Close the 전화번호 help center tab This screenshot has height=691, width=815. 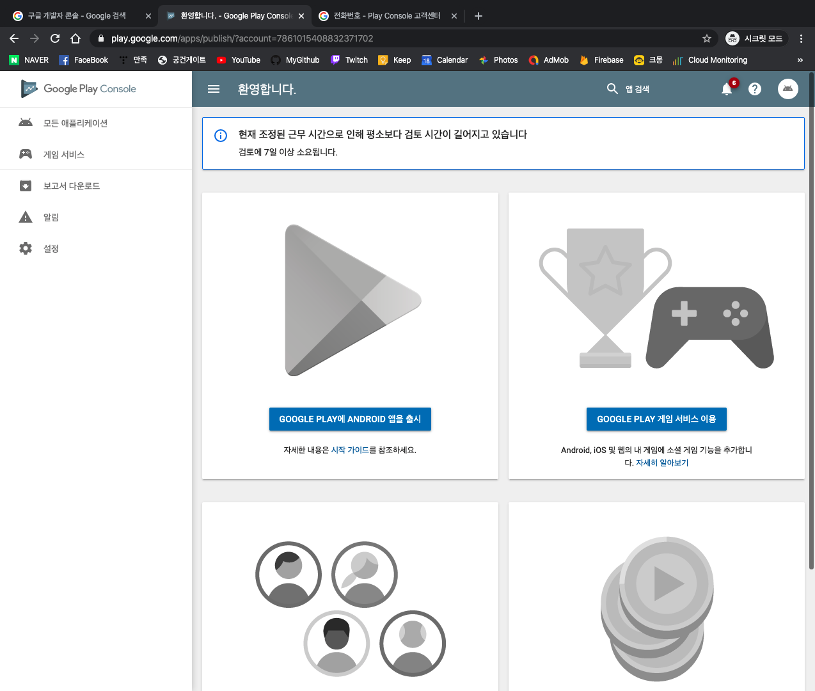coord(454,16)
